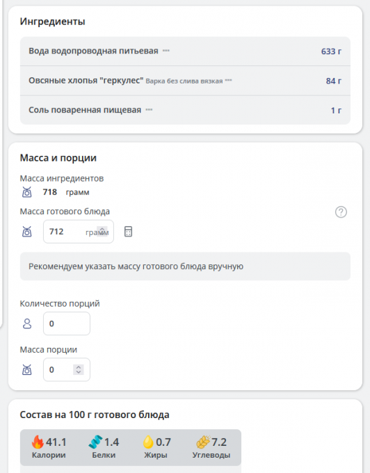The height and width of the screenshot is (473, 370).
Task: Click scale icon next to portion mass field
Action: [27, 369]
